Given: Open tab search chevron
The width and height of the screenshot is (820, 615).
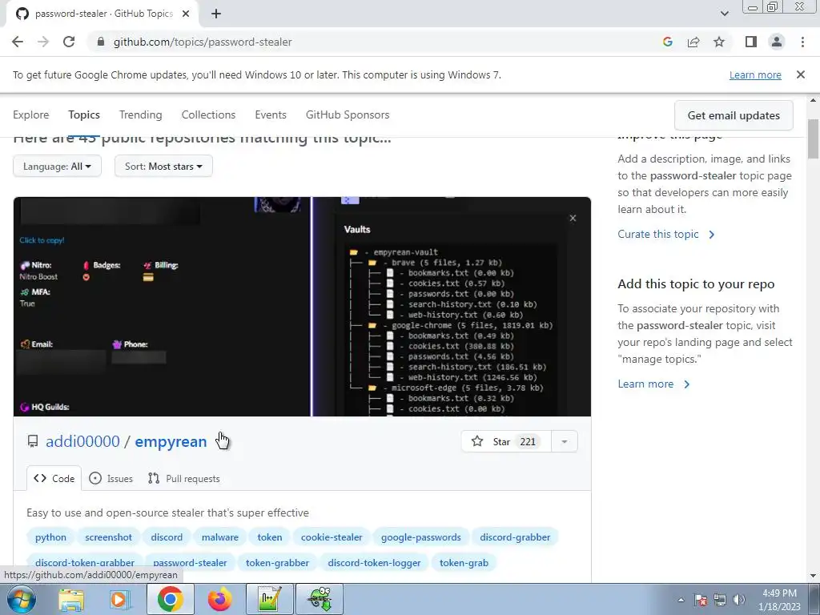Looking at the screenshot, I should [724, 14].
